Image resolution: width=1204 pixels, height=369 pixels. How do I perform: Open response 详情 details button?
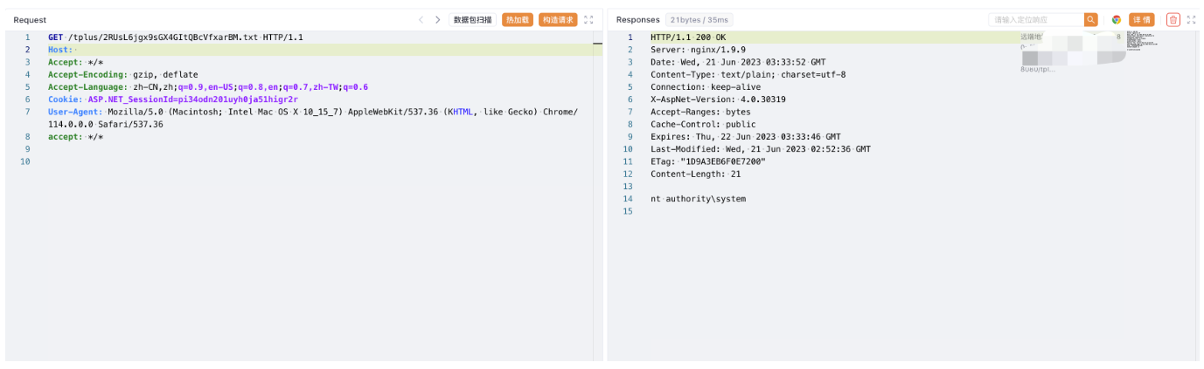point(1141,20)
